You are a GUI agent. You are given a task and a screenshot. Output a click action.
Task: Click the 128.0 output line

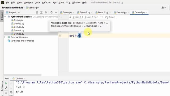[20, 87]
